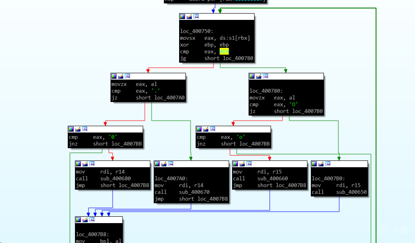Click the call sub_400660 instruction
The width and height of the screenshot is (415, 243).
[260, 178]
